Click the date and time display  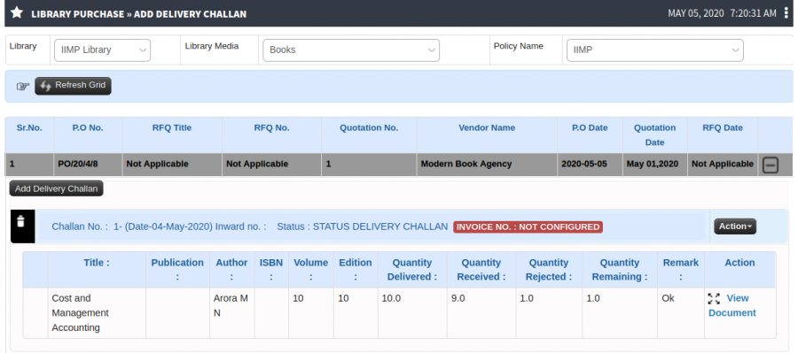pos(722,14)
